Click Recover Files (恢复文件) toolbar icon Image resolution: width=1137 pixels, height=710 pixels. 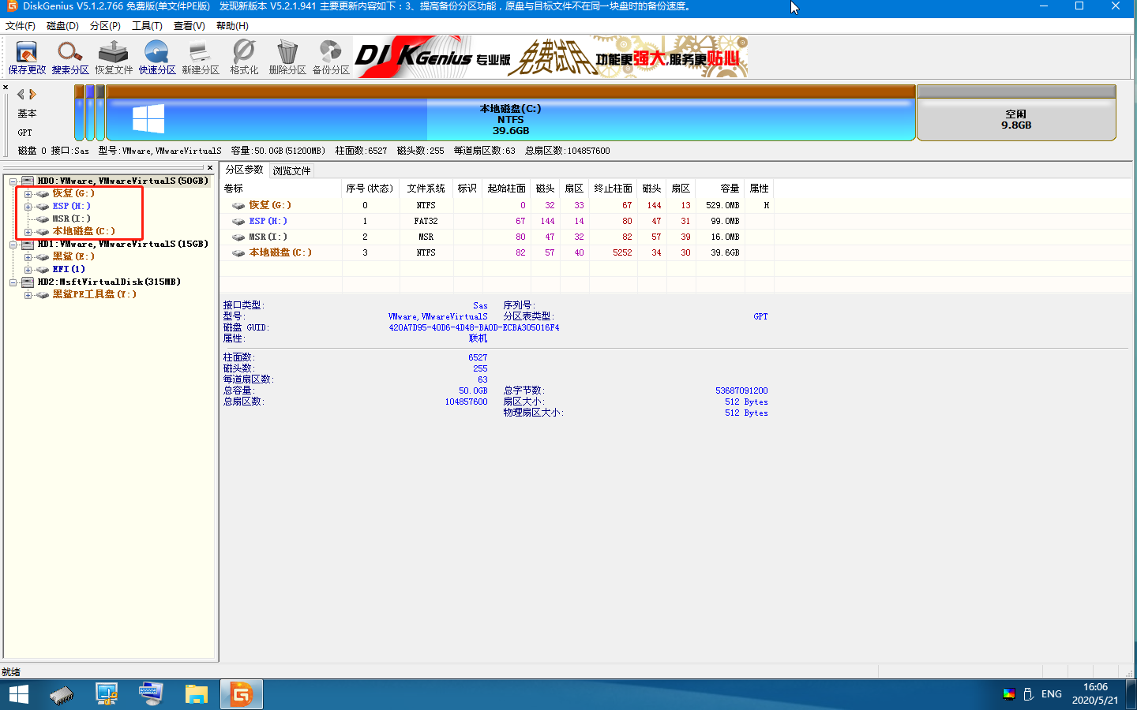(114, 58)
